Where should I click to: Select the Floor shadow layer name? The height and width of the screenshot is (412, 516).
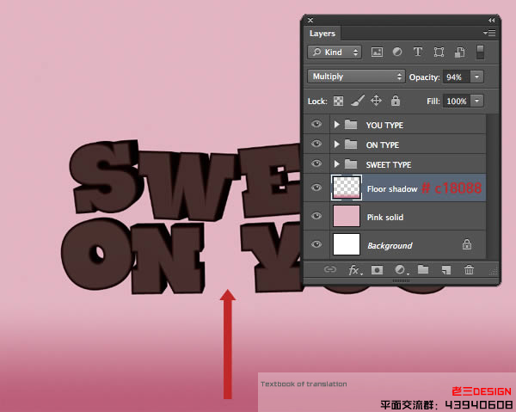click(x=392, y=189)
